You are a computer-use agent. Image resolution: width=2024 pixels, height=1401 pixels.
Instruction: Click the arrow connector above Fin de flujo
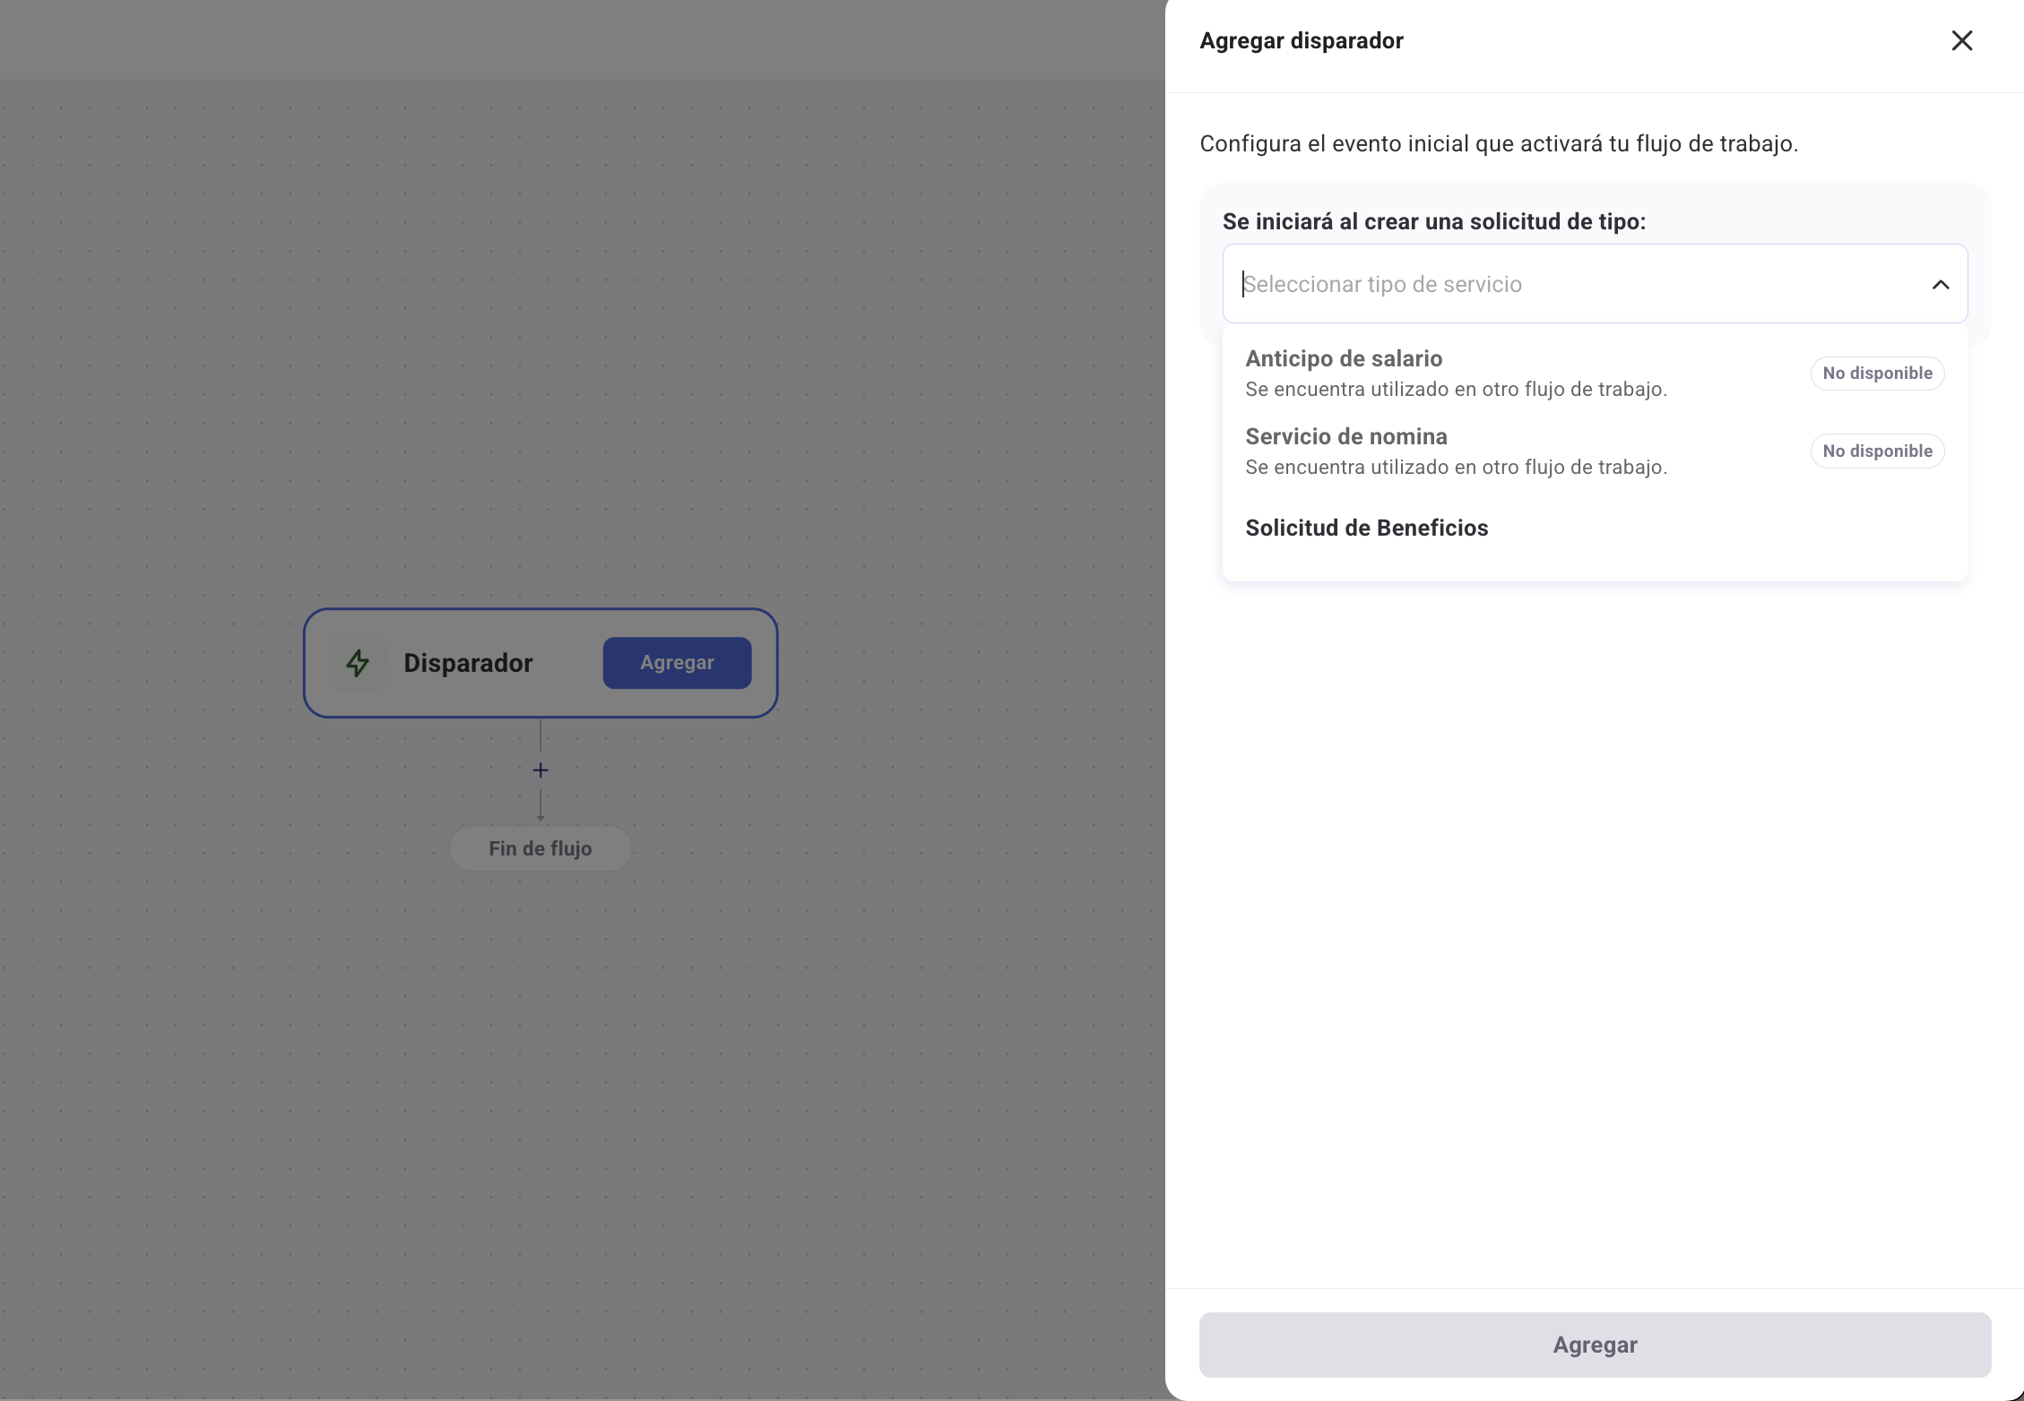tap(541, 806)
